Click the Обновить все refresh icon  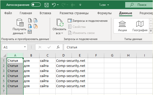point(60,23)
